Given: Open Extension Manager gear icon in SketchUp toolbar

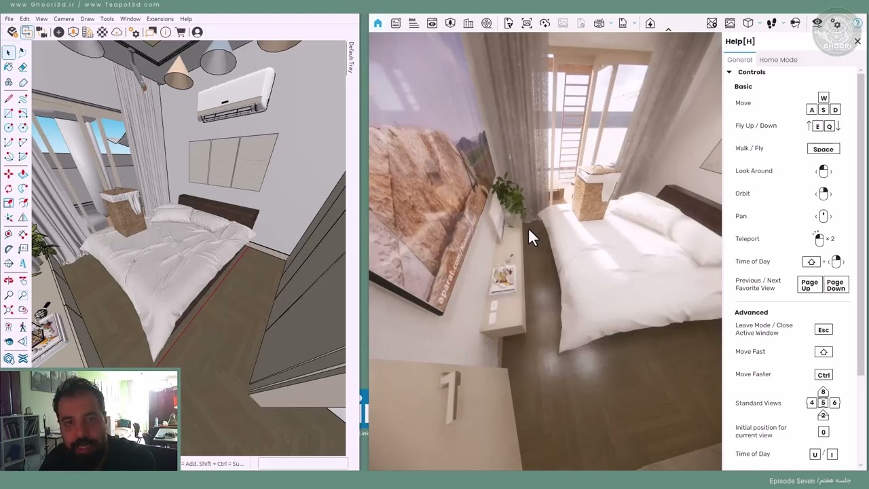Looking at the screenshot, I should click(x=132, y=32).
